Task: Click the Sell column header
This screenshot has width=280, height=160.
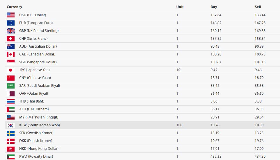Action: point(258,7)
